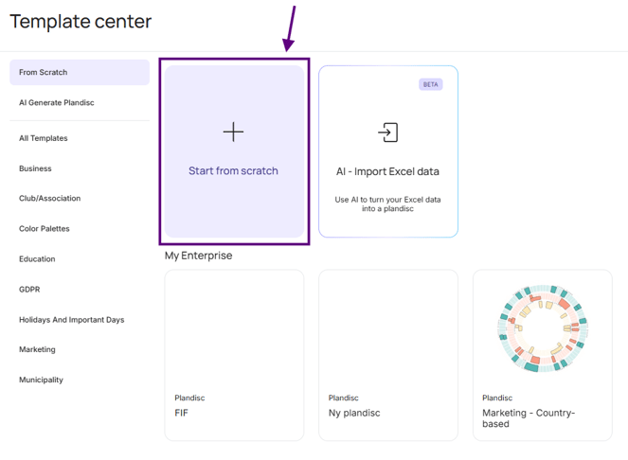Open the GDPR template category
This screenshot has height=460, width=628.
pyautogui.click(x=29, y=290)
